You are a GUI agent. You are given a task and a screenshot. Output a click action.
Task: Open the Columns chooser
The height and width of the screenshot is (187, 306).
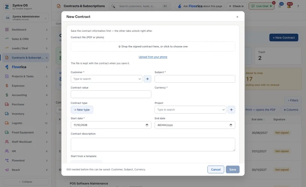(291, 110)
